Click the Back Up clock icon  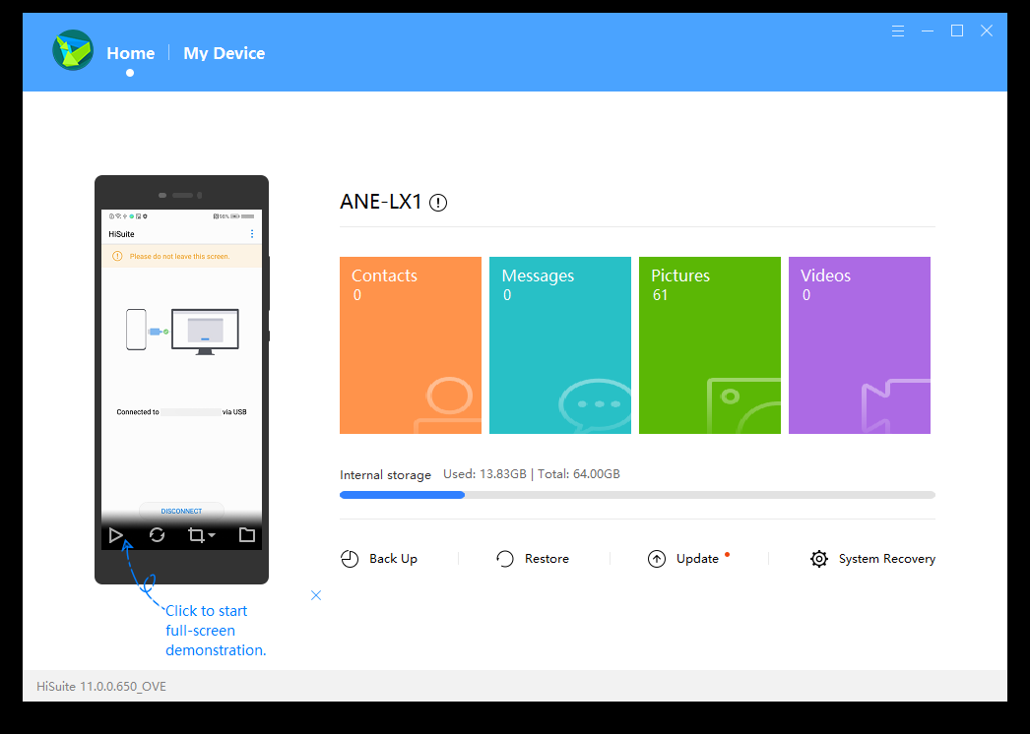click(350, 559)
